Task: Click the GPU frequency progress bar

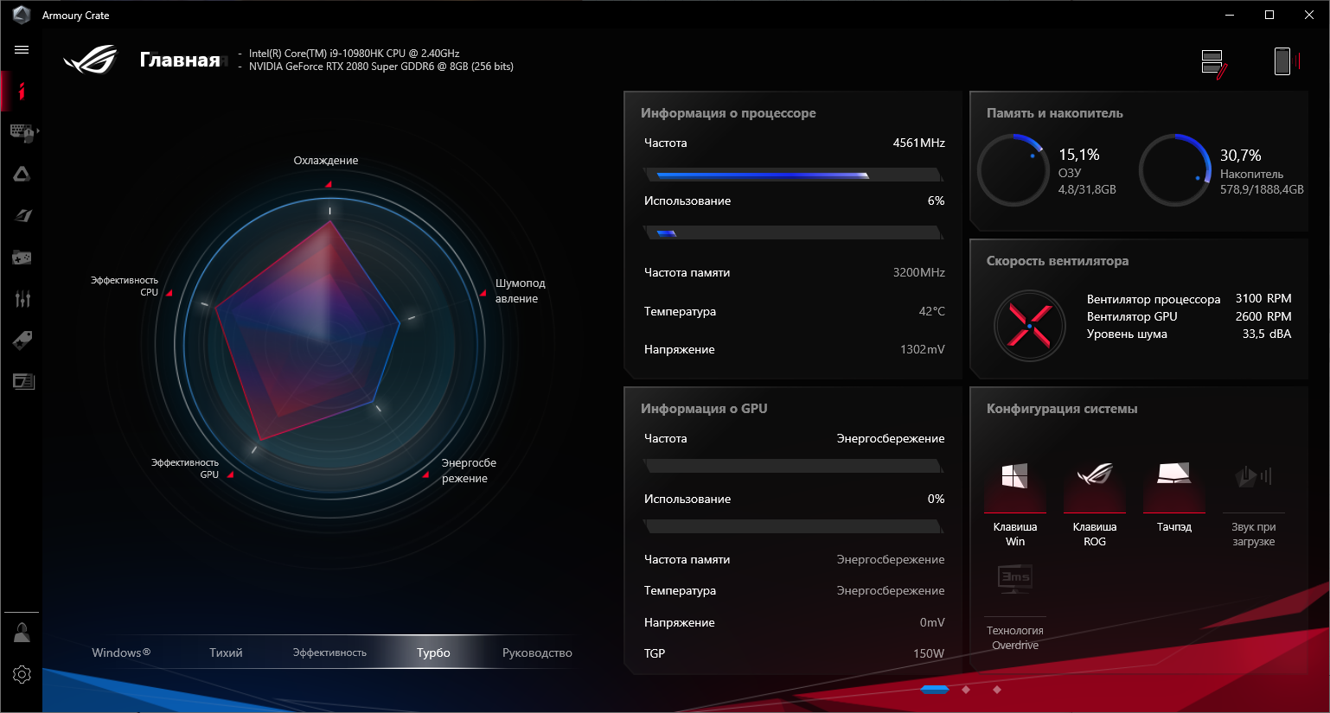Action: point(793,466)
